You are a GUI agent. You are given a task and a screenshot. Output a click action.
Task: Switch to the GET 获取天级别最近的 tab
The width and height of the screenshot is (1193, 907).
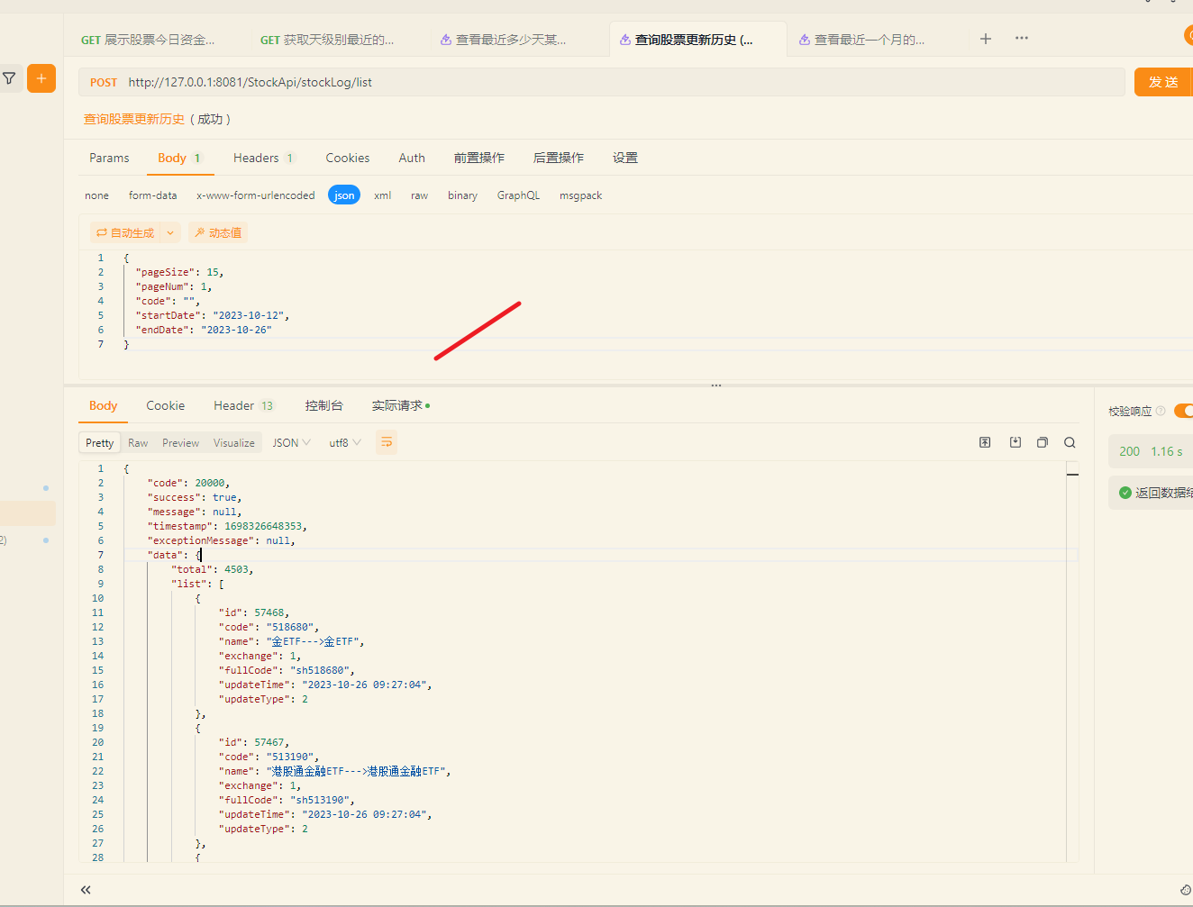[328, 40]
